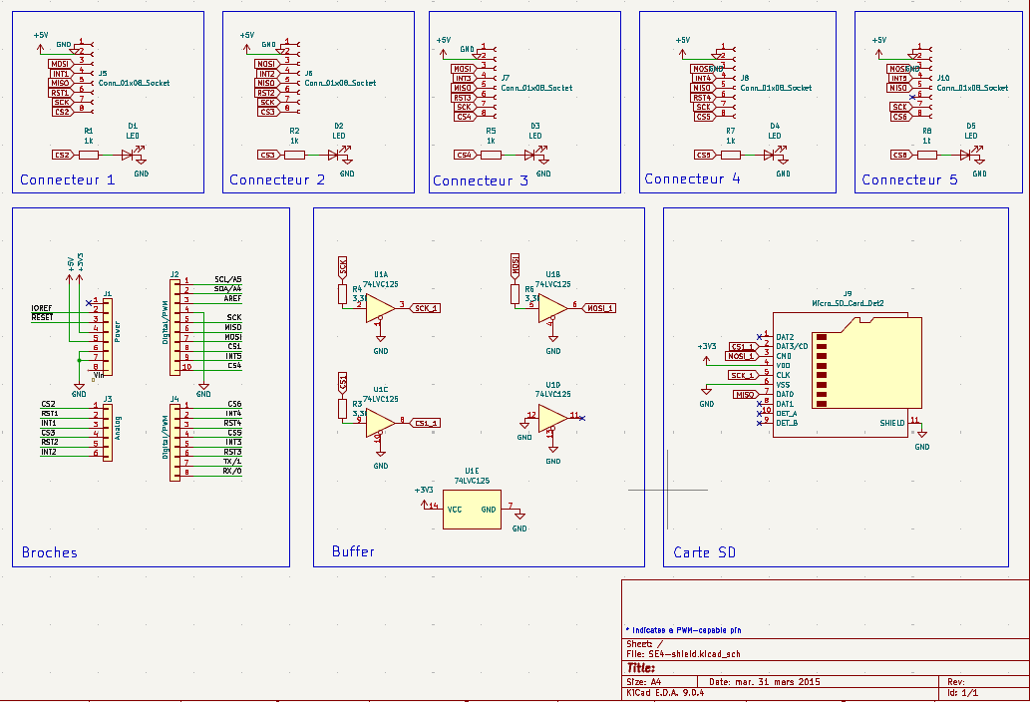Click the CS1_1 label at U1C output

[426, 423]
